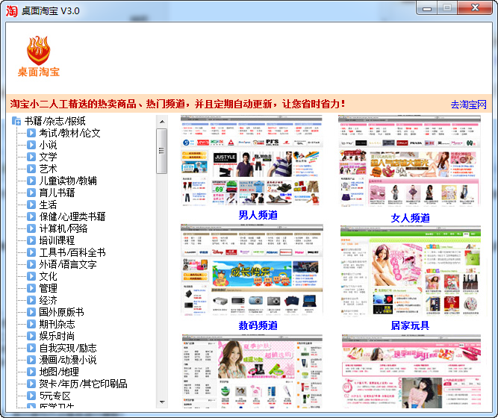498x418 pixels.
Task: Click the arrow icon beside 期刊杂志
Action: click(31, 324)
